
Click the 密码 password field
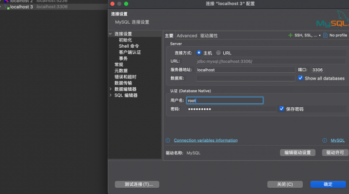(231, 109)
